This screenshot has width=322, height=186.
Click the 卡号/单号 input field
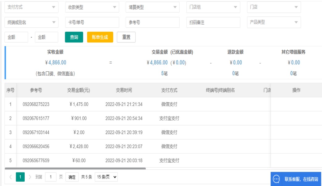(x=92, y=22)
